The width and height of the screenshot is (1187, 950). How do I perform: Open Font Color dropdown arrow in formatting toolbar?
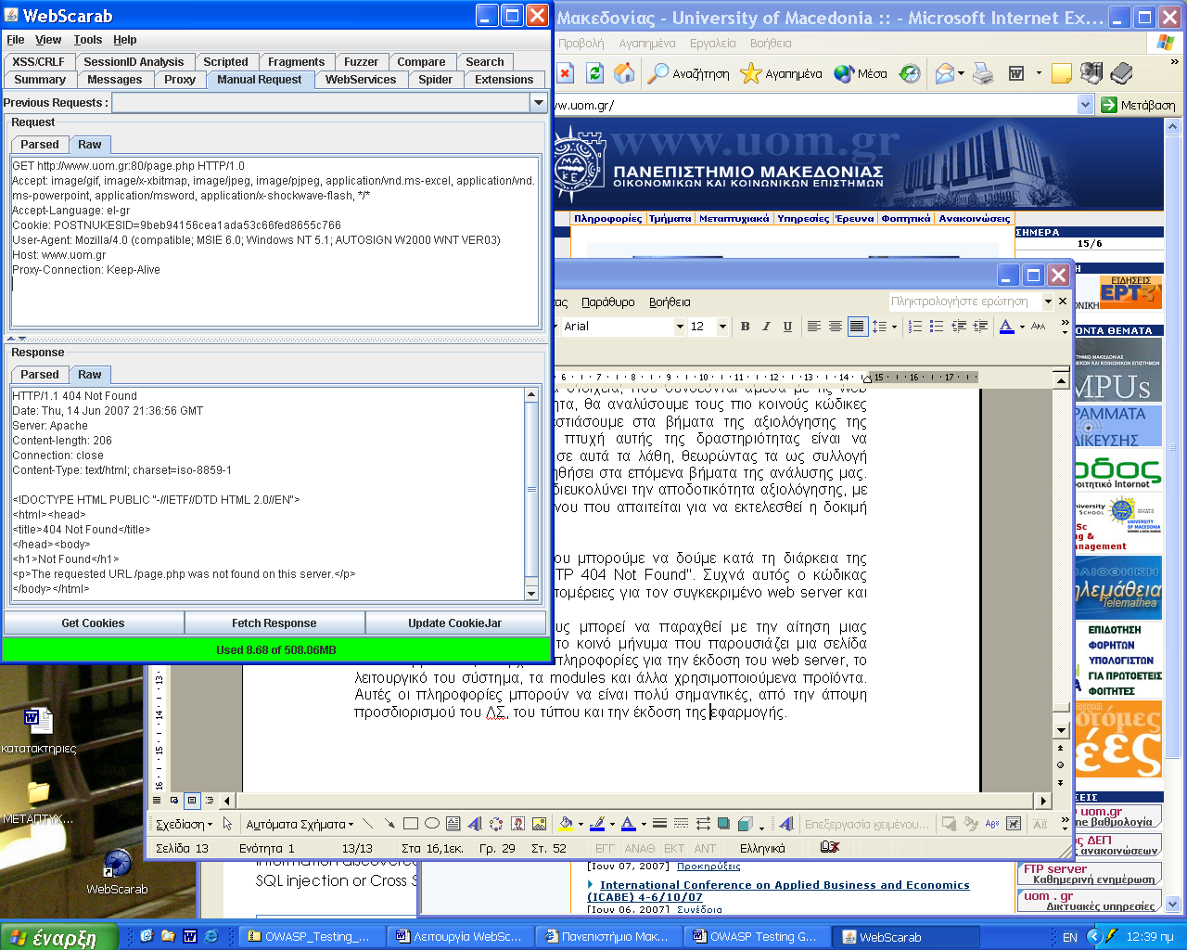(x=1022, y=327)
